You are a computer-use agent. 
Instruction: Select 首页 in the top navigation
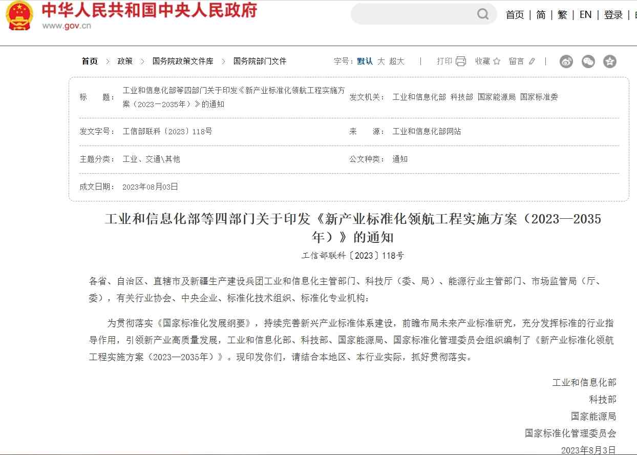(x=515, y=15)
